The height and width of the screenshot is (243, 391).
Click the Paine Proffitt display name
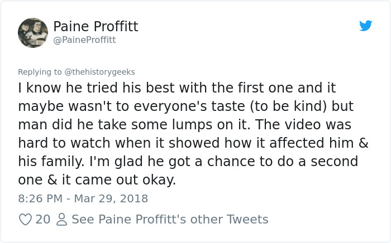pos(96,26)
